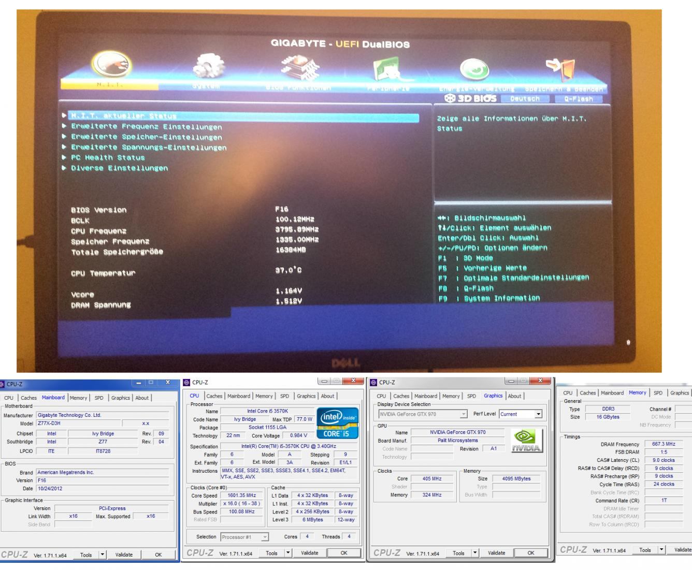This screenshot has height=570, width=692.
Task: Click Validate in the Memory window
Action: pyautogui.click(x=680, y=550)
